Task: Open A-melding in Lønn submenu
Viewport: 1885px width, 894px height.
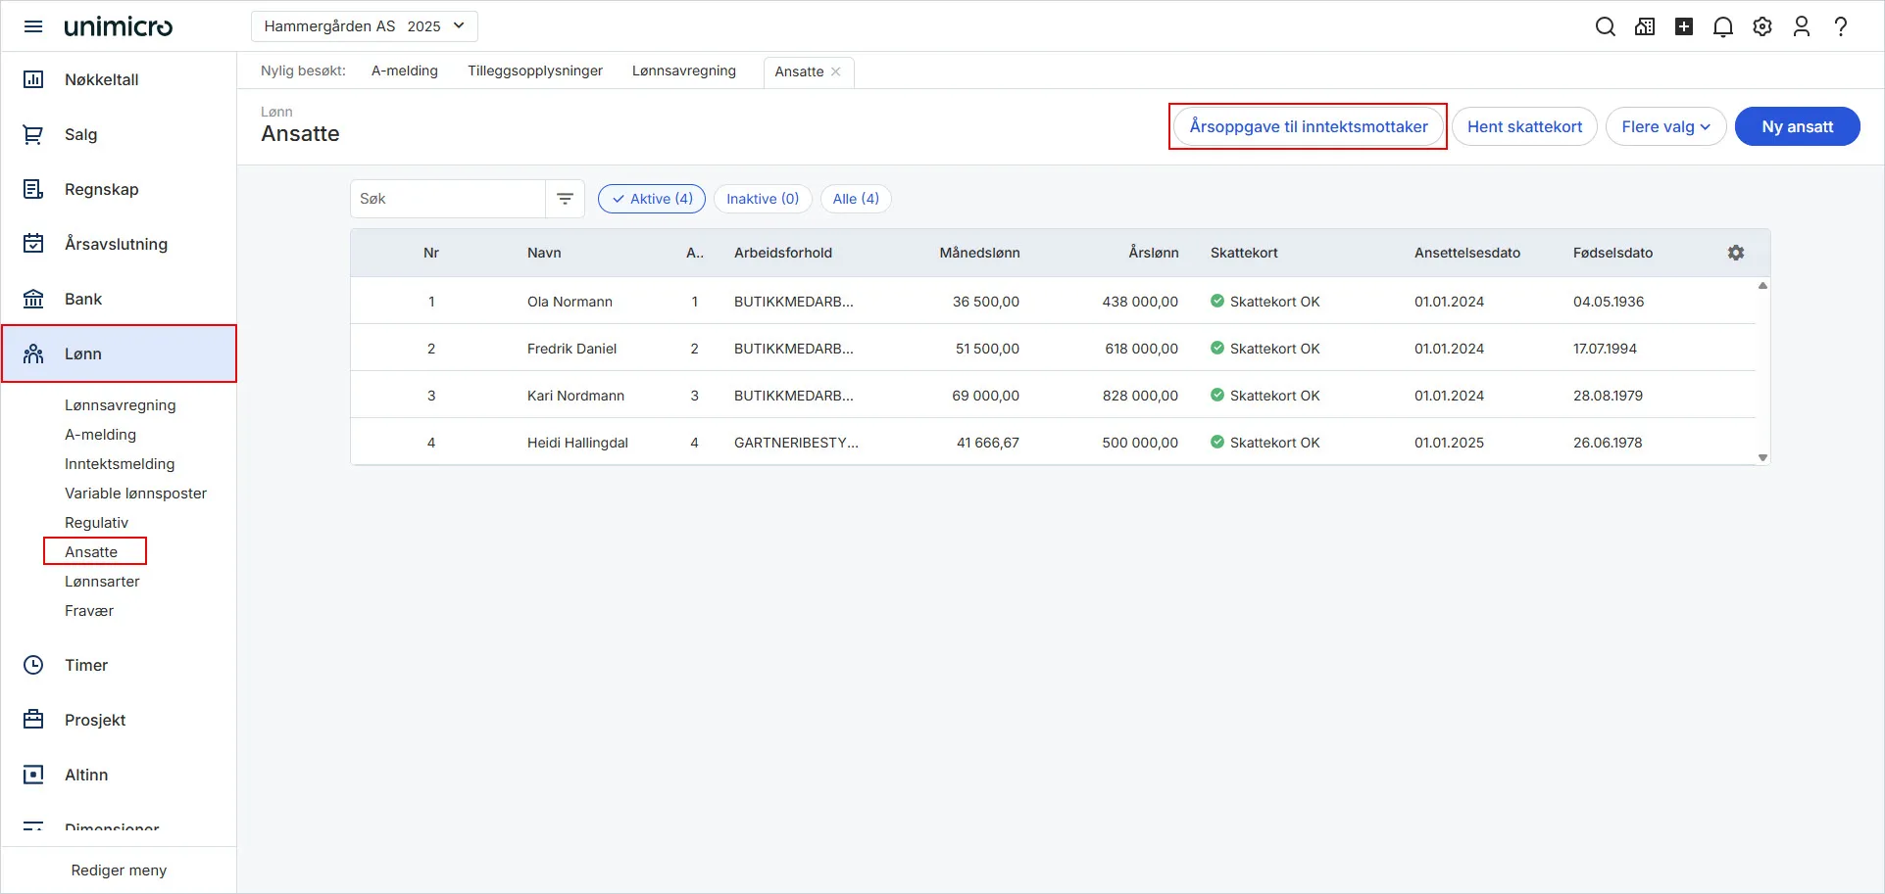Action: coord(100,435)
